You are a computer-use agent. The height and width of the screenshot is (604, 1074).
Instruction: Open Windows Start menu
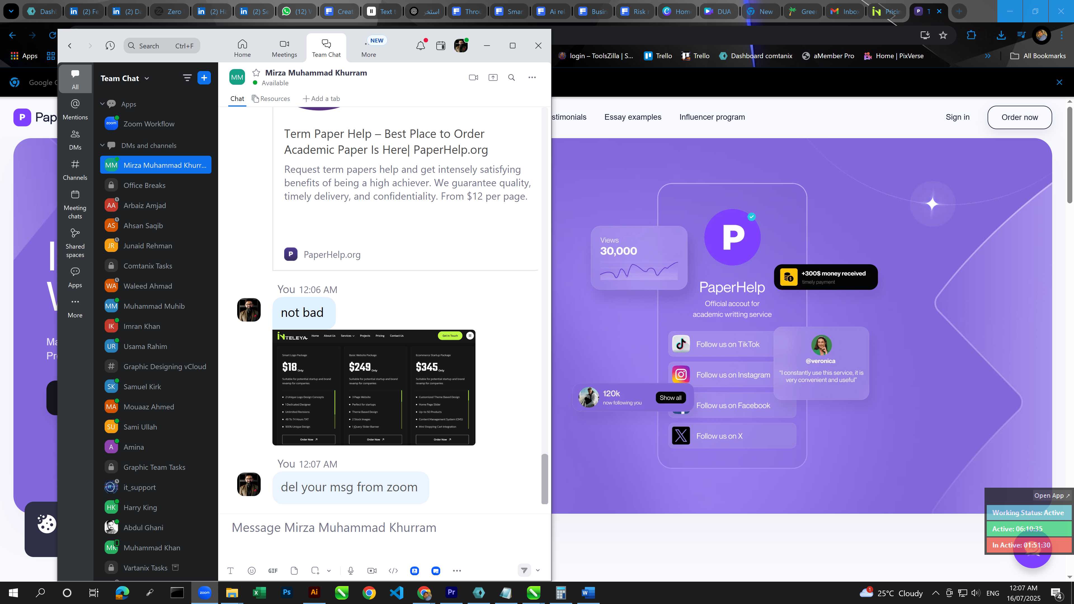click(x=13, y=592)
